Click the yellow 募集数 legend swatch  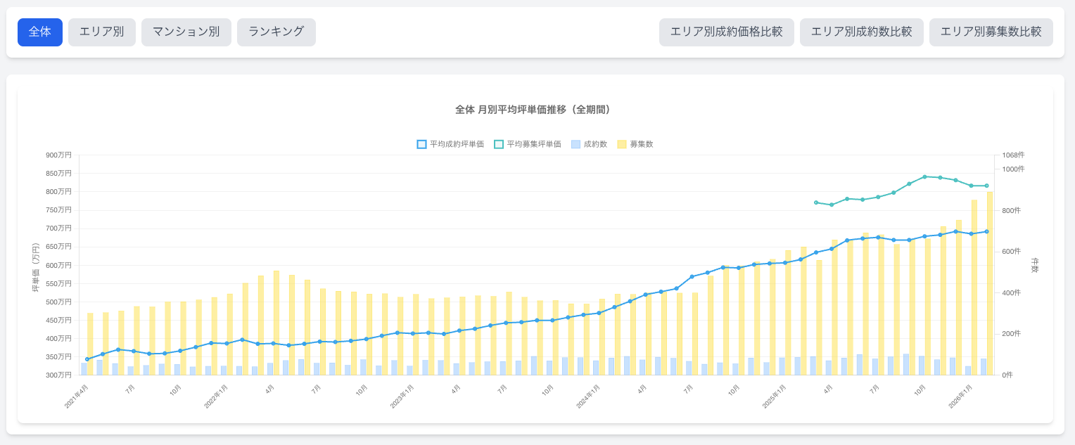(622, 144)
